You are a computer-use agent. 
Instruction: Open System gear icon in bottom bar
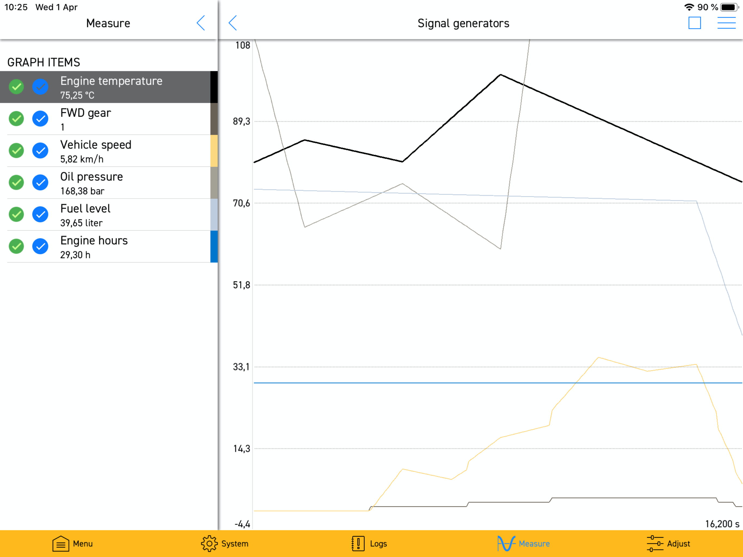(x=209, y=543)
